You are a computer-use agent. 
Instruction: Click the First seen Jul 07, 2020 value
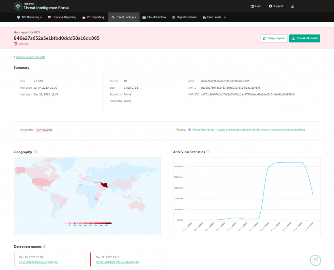click(x=45, y=88)
